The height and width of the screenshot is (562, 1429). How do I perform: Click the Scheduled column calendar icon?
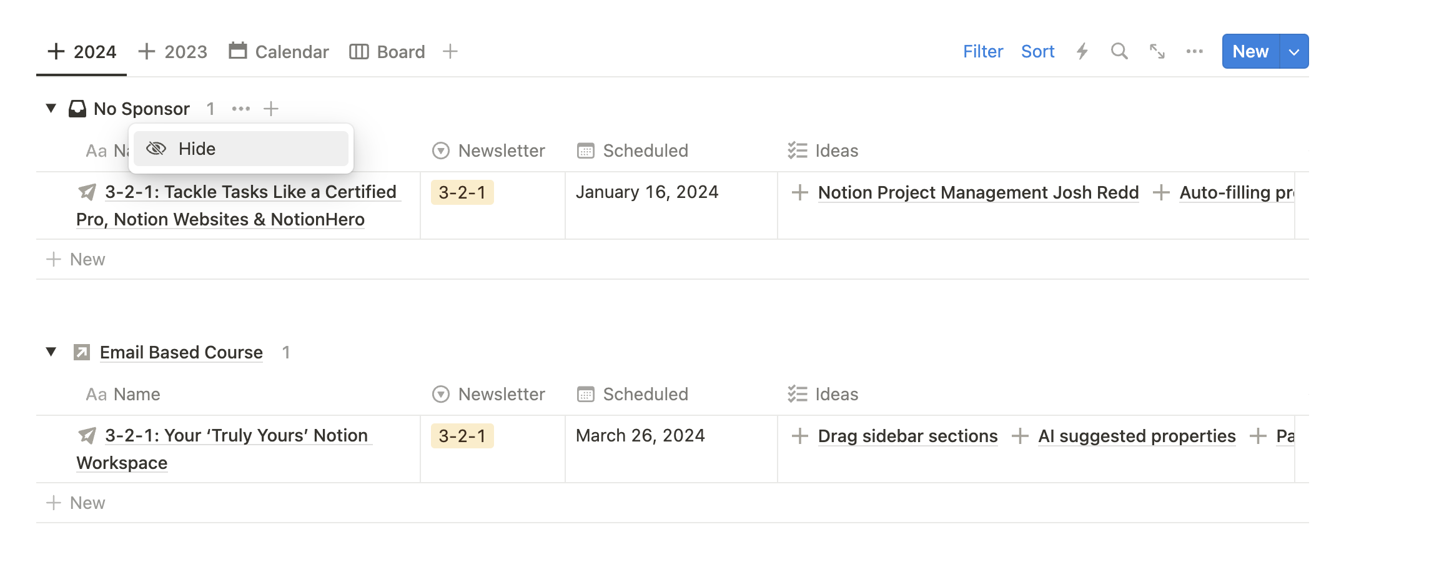click(585, 150)
